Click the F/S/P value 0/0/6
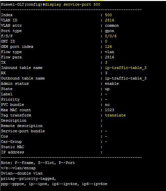 pyautogui.click(x=111, y=36)
